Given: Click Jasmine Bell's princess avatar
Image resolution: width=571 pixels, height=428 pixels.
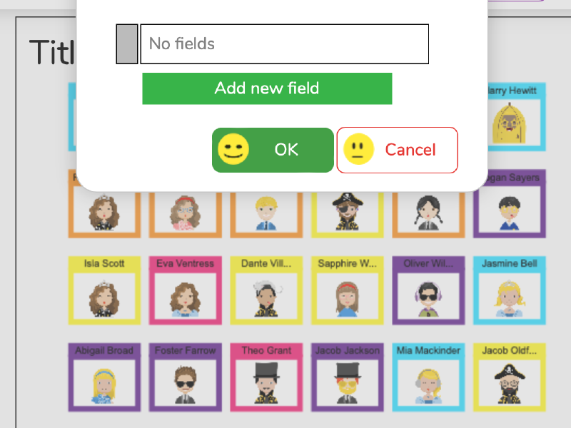Looking at the screenshot, I should (509, 298).
